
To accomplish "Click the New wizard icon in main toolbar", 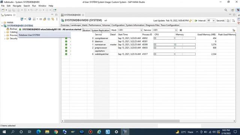I will coord(3,10).
